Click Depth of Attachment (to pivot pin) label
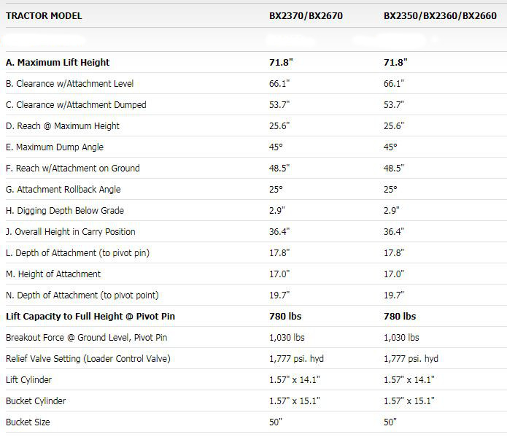Viewport: 507px width, 437px height. [x=78, y=253]
